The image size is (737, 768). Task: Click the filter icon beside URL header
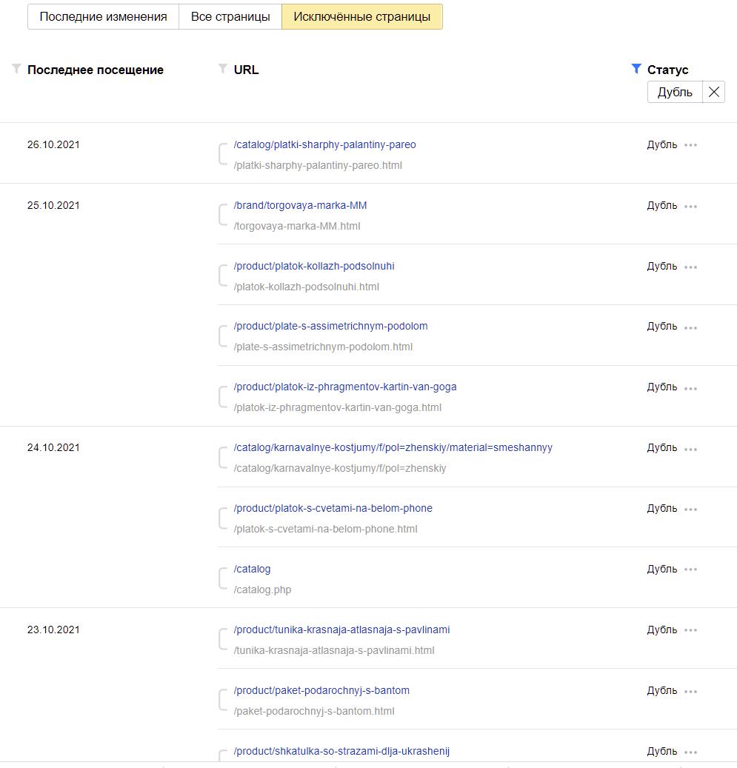pos(223,69)
